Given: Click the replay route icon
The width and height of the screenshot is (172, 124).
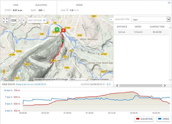Looking at the screenshot, I should click(x=22, y=20).
